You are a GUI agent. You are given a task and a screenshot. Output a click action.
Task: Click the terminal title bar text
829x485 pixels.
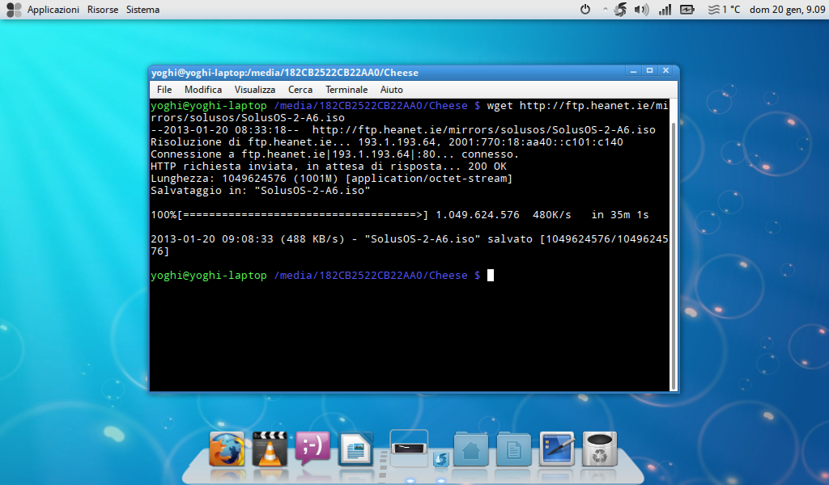click(284, 73)
